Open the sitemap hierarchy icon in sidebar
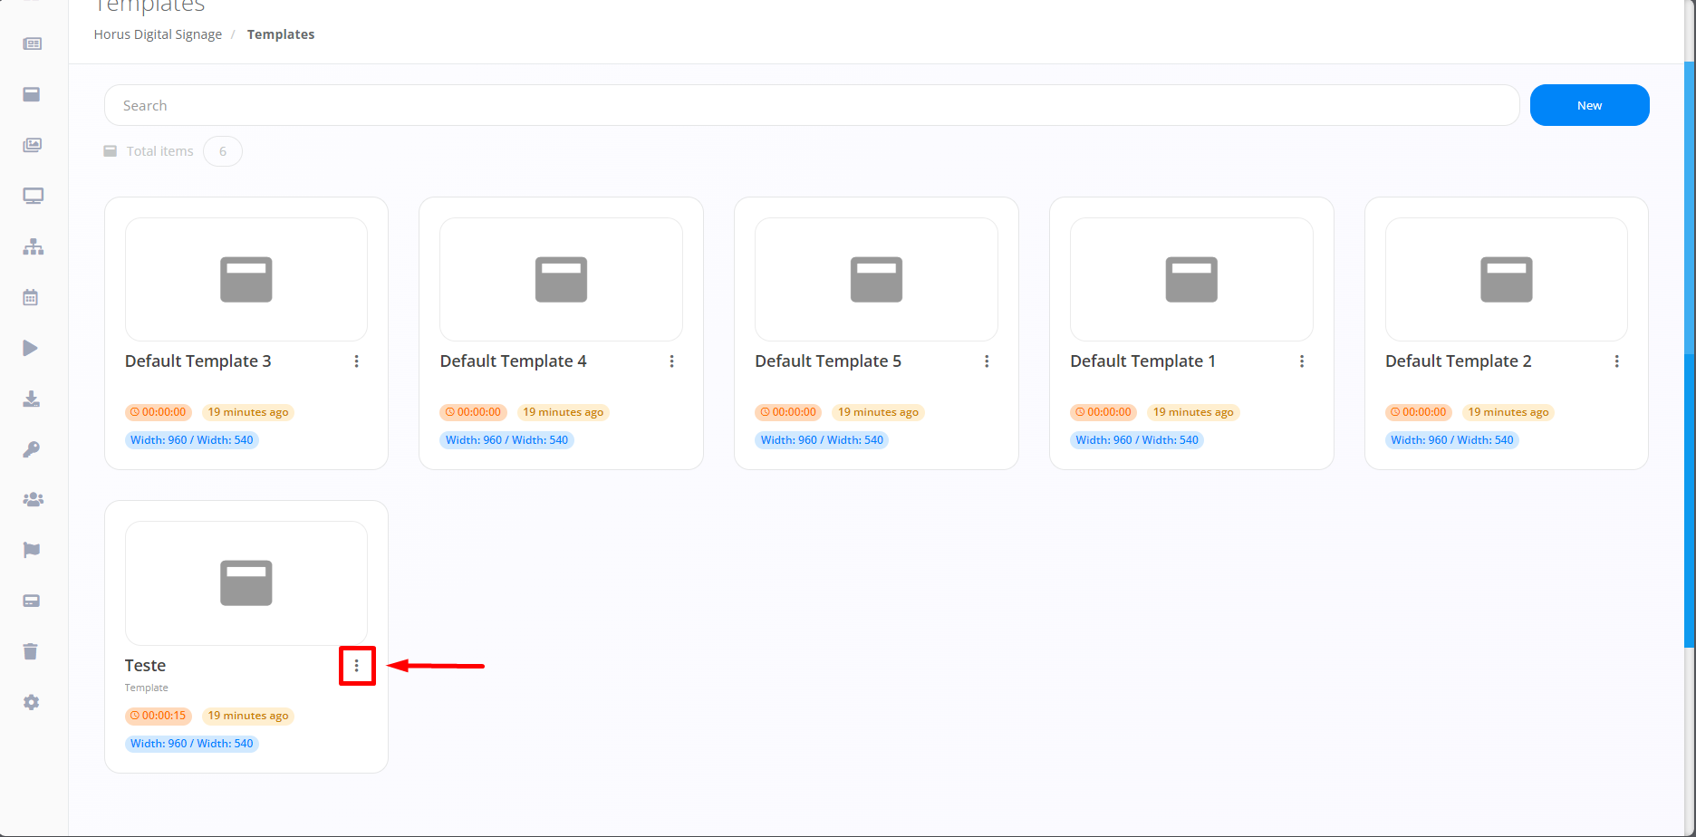Screen dimensions: 1696x837 coord(33,246)
